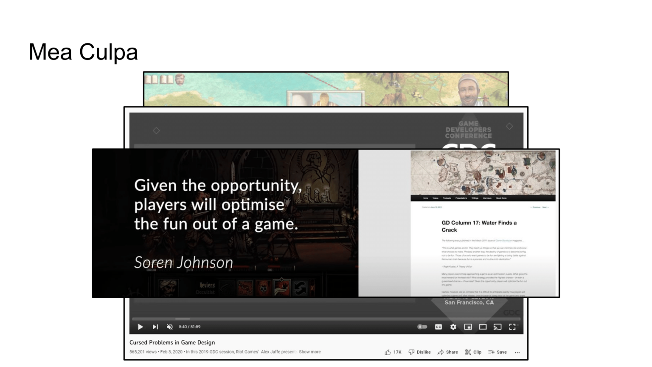Open the About Soren page

point(501,198)
